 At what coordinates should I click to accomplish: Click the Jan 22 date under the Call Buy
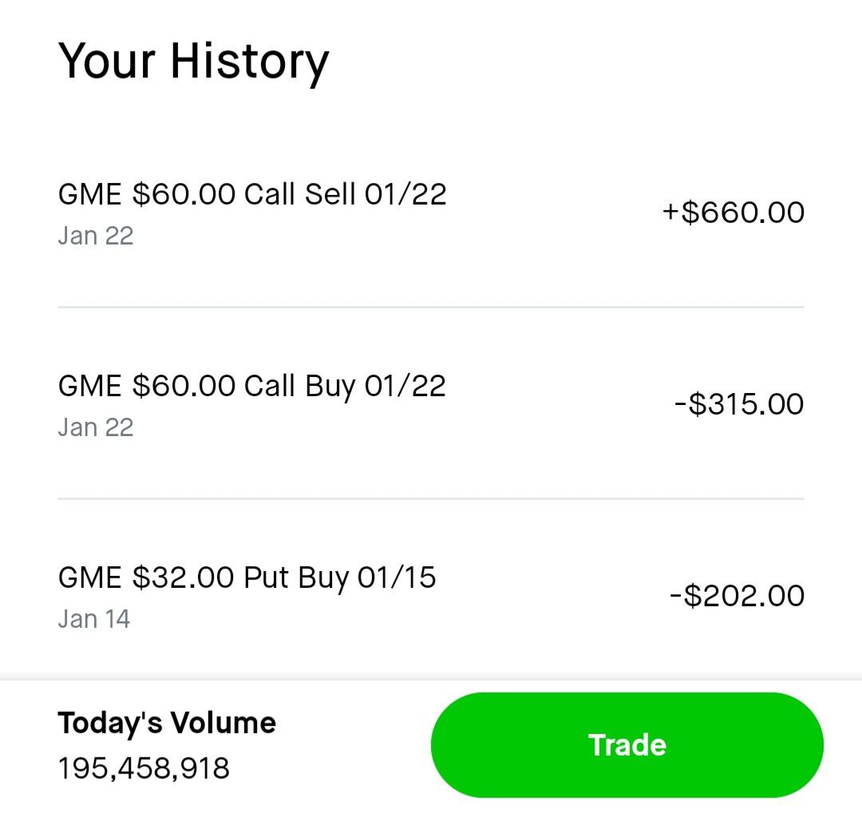tap(95, 427)
